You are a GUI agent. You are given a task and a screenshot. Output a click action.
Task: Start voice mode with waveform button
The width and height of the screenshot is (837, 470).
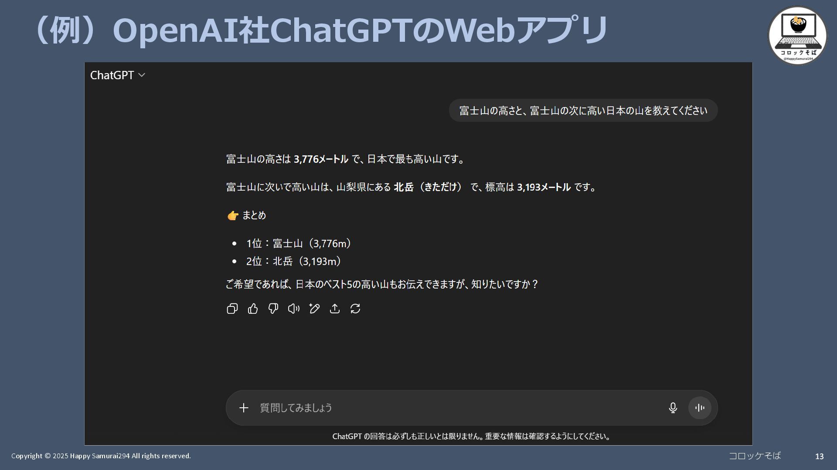700,408
